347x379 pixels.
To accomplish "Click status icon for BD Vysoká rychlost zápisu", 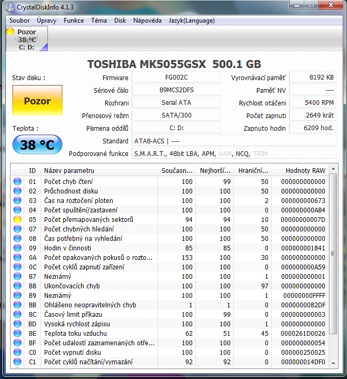I will (x=17, y=324).
